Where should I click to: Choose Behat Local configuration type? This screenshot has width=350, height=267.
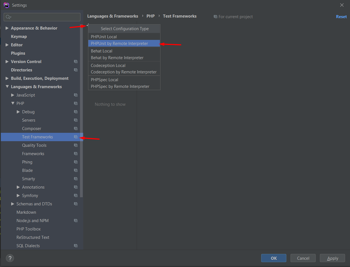[x=124, y=51]
